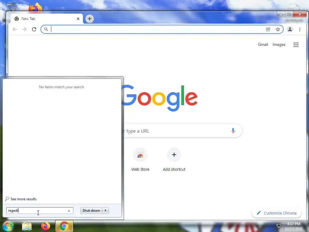The width and height of the screenshot is (309, 232).
Task: Maximize the Chrome window
Action: pos(289,14)
